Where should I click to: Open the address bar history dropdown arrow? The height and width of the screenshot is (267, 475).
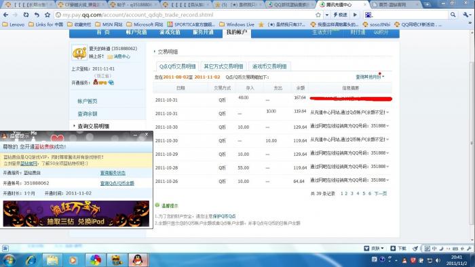click(x=327, y=15)
